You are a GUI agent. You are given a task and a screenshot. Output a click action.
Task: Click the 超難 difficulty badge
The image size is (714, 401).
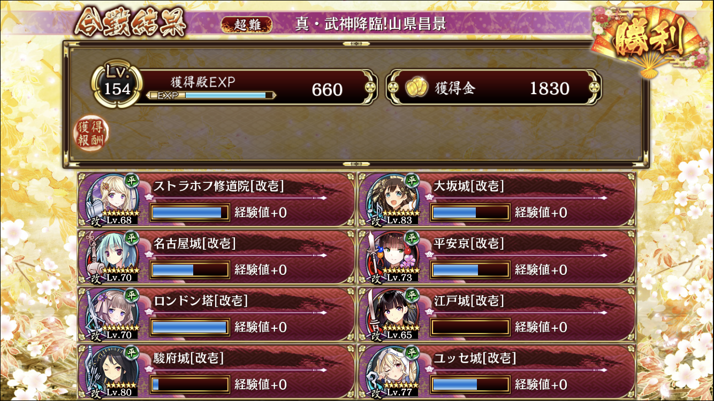247,24
